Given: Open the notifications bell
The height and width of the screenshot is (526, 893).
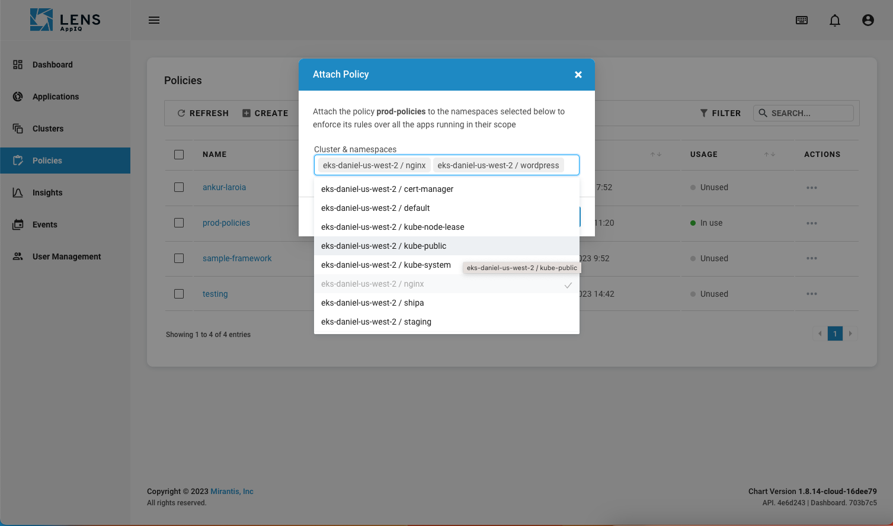Looking at the screenshot, I should pos(835,20).
